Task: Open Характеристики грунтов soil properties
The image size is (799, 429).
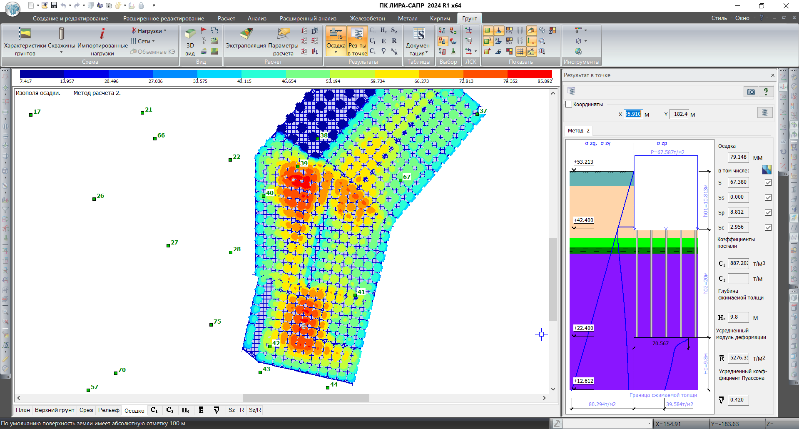Action: tap(25, 41)
